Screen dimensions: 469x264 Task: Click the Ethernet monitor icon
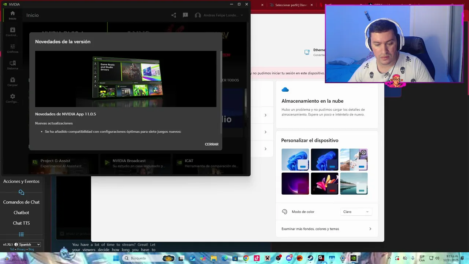pos(307,52)
